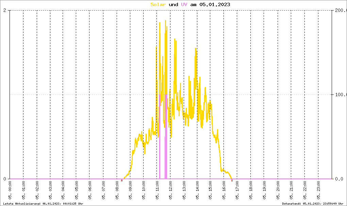Click x-axis label '05. 13:00'
Viewport: 347px width, 206px height.
[x=184, y=190]
